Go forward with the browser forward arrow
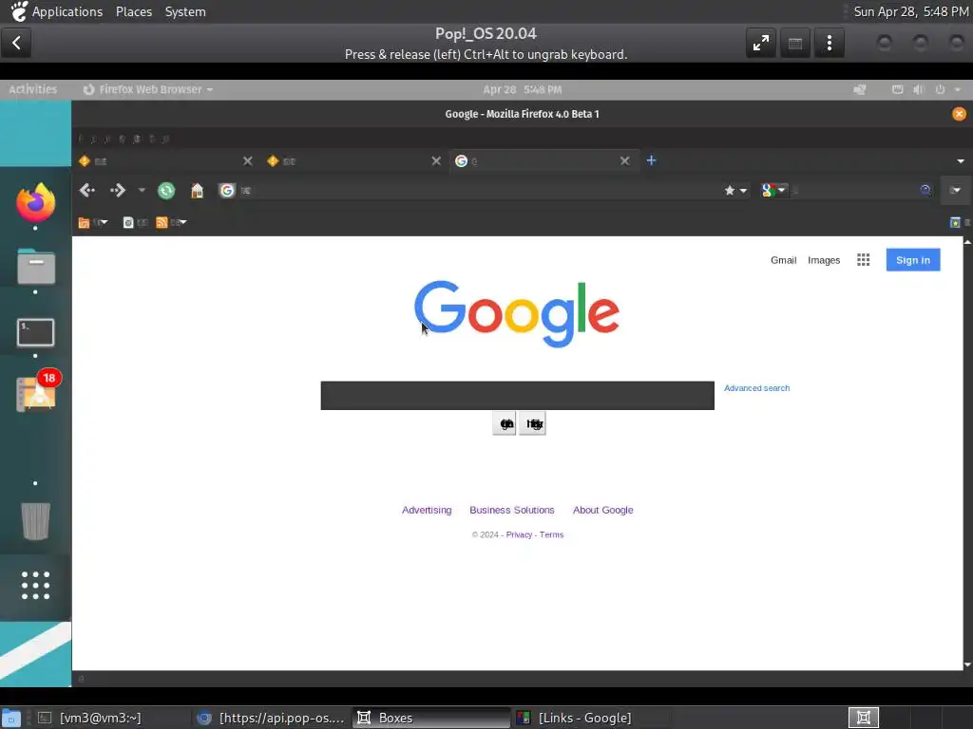The image size is (973, 729). (117, 190)
